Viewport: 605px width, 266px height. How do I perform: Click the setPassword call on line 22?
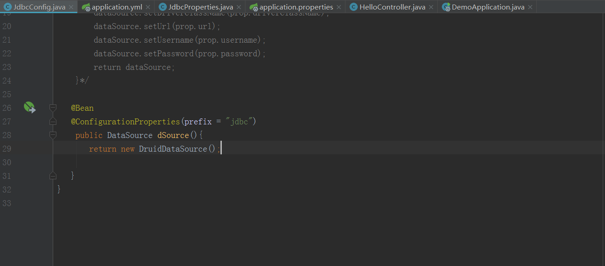coord(169,54)
